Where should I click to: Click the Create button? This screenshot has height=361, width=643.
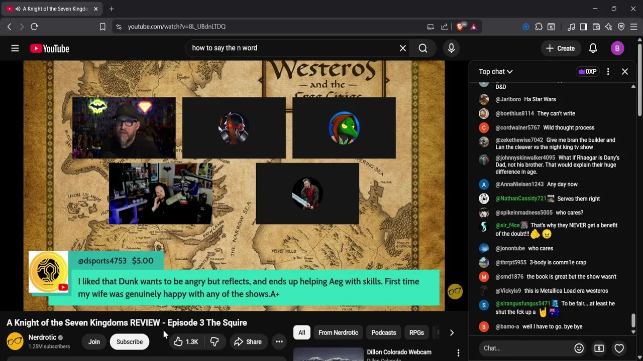(x=560, y=48)
